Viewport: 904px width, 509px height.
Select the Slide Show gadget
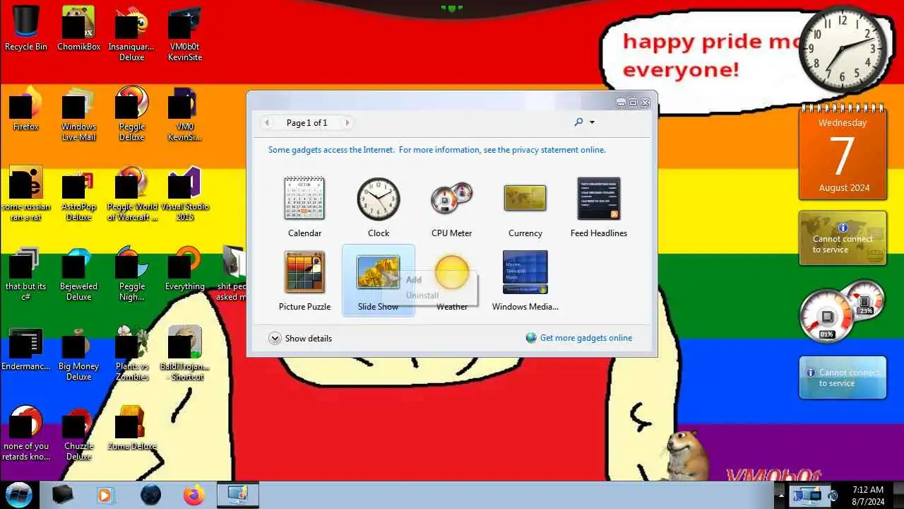pyautogui.click(x=378, y=281)
